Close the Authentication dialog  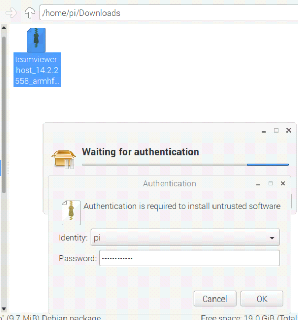(283, 183)
